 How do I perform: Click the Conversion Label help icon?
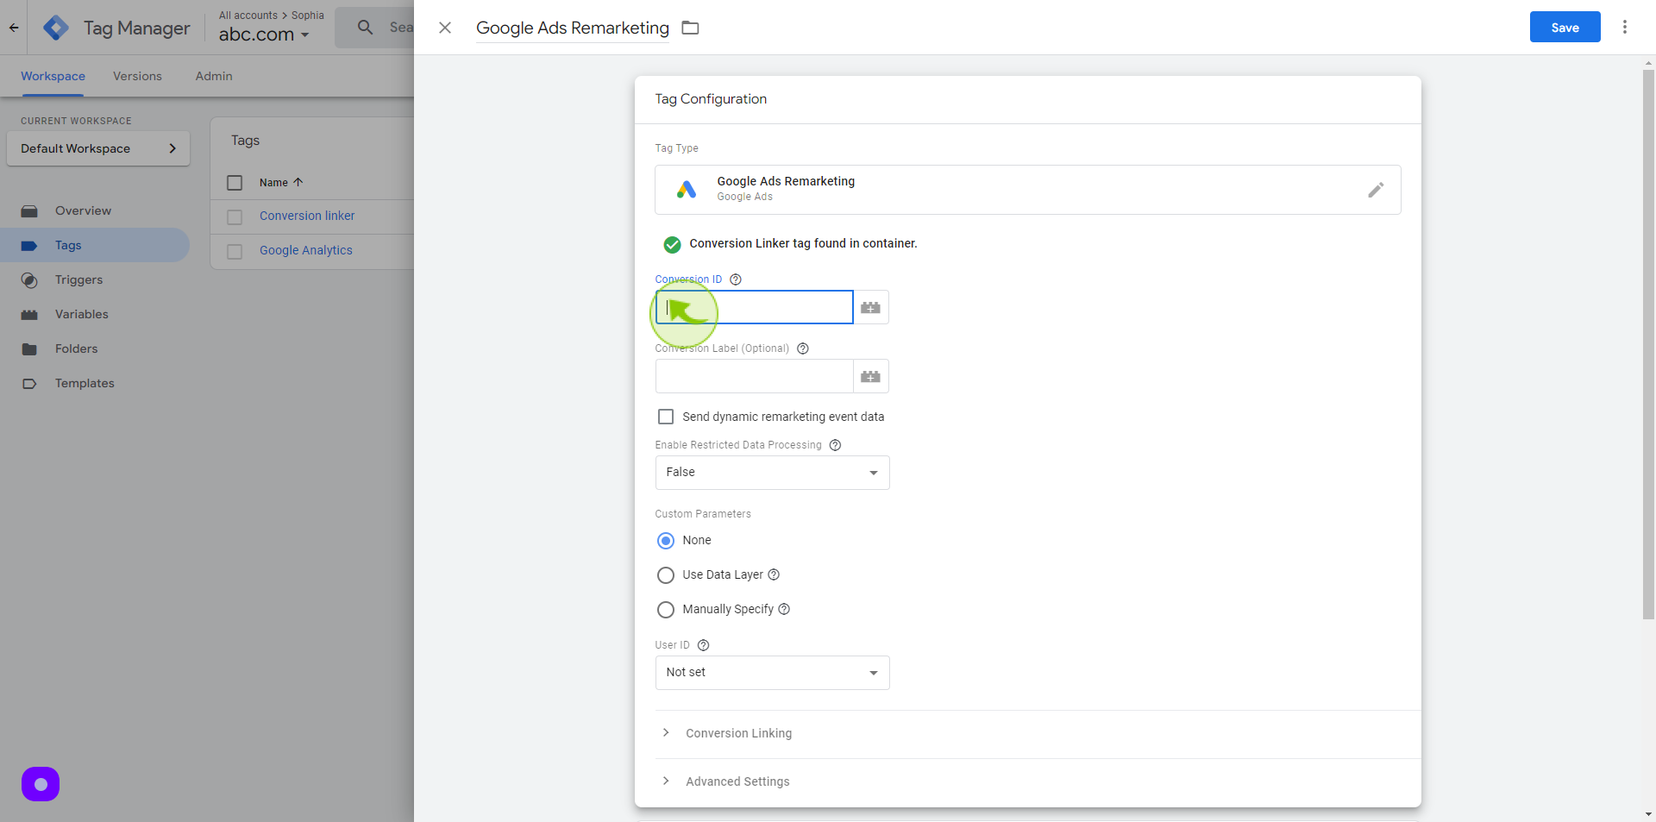(803, 348)
